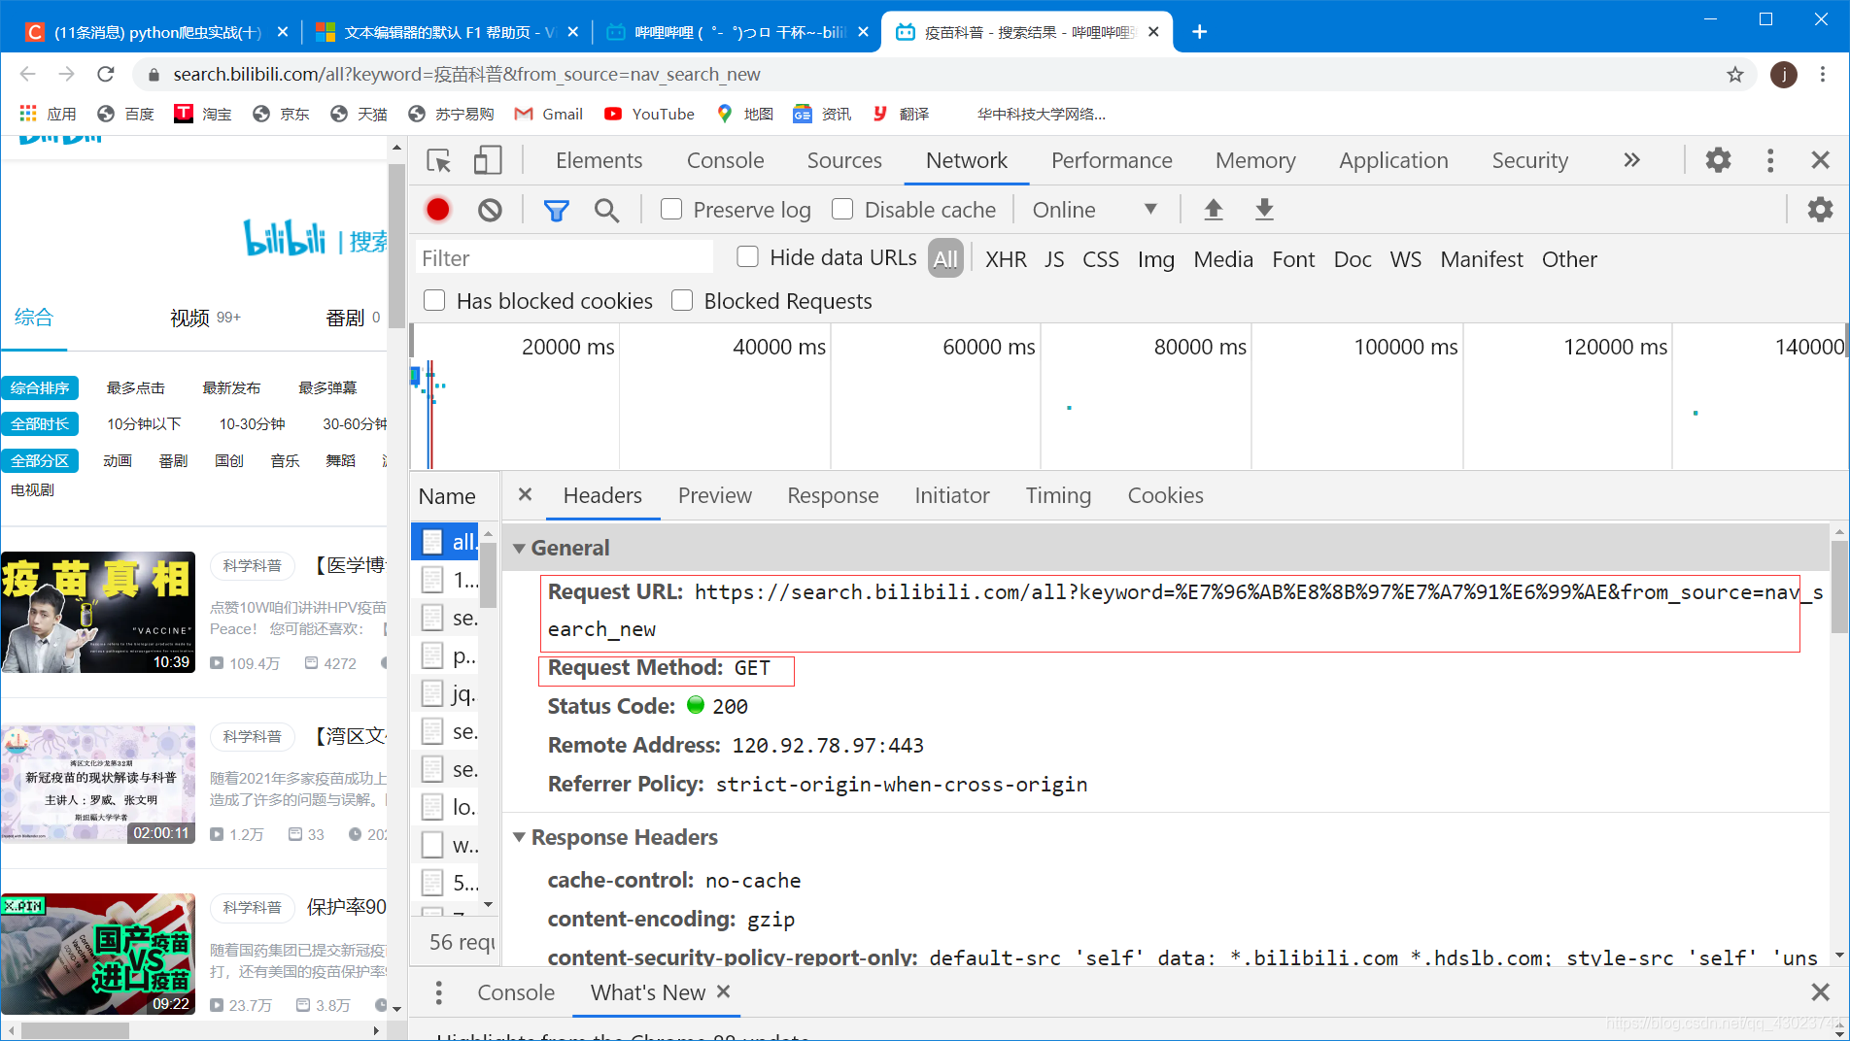Viewport: 1850px width, 1041px height.
Task: Open the Preview tab of request
Action: coord(714,495)
